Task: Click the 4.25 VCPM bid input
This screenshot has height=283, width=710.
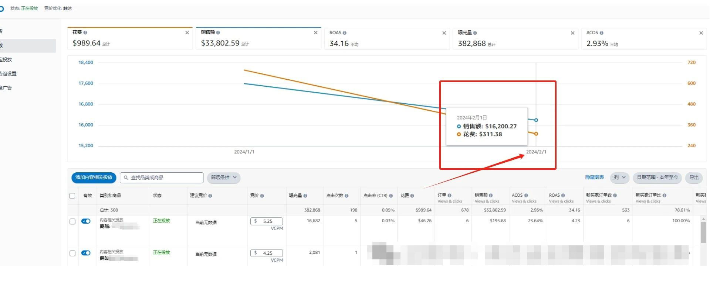Action: [267, 253]
